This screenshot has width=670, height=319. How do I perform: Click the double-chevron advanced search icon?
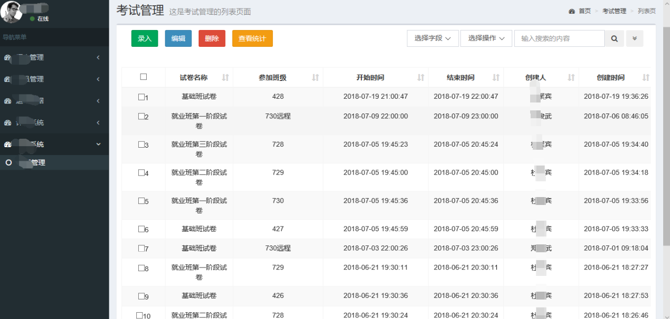pyautogui.click(x=635, y=38)
